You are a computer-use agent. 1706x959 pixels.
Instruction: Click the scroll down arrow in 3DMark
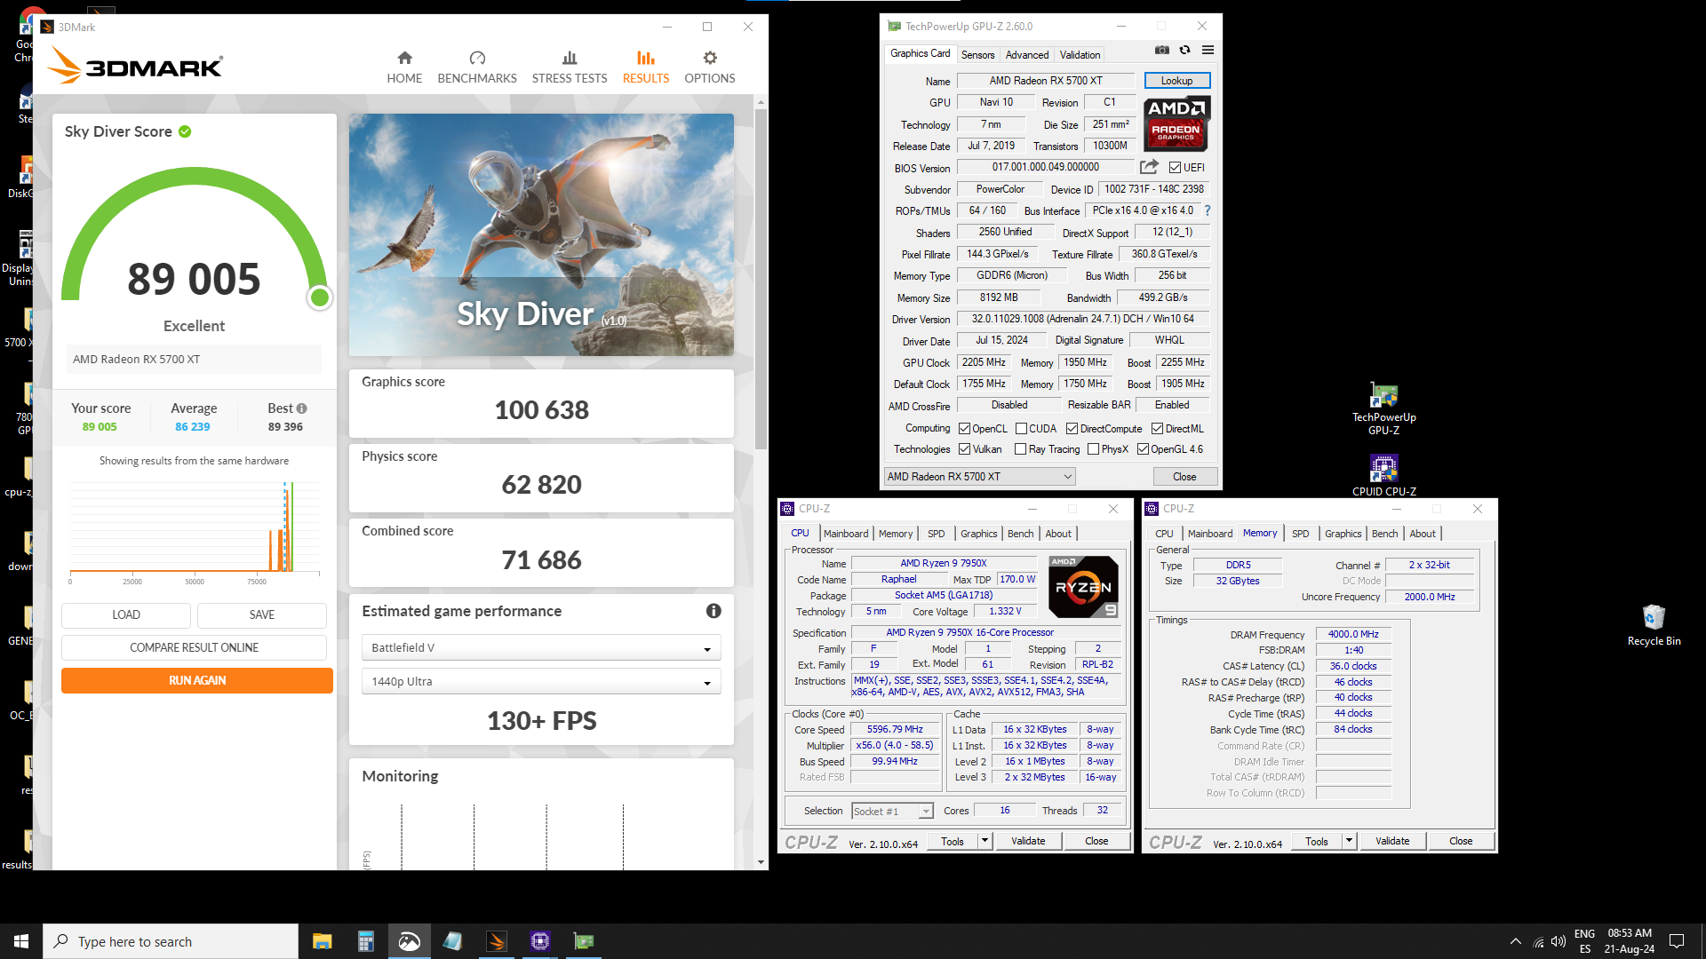click(x=761, y=862)
